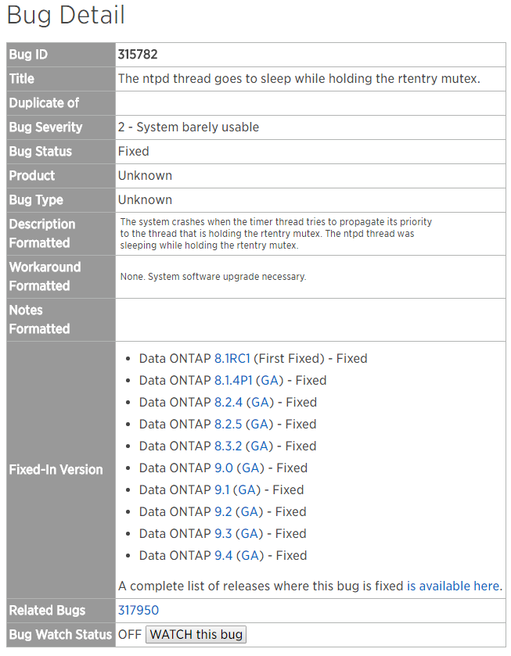This screenshot has height=656, width=511.
Task: Open the 8.2.4 release link
Action: click(229, 402)
